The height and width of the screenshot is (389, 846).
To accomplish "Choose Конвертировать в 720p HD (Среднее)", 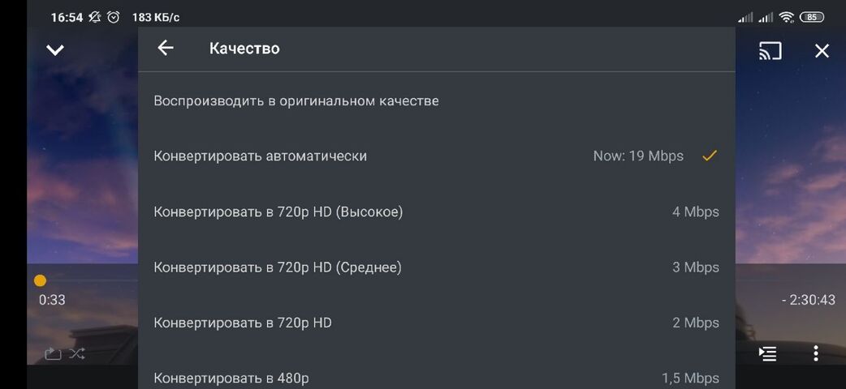I will click(437, 267).
